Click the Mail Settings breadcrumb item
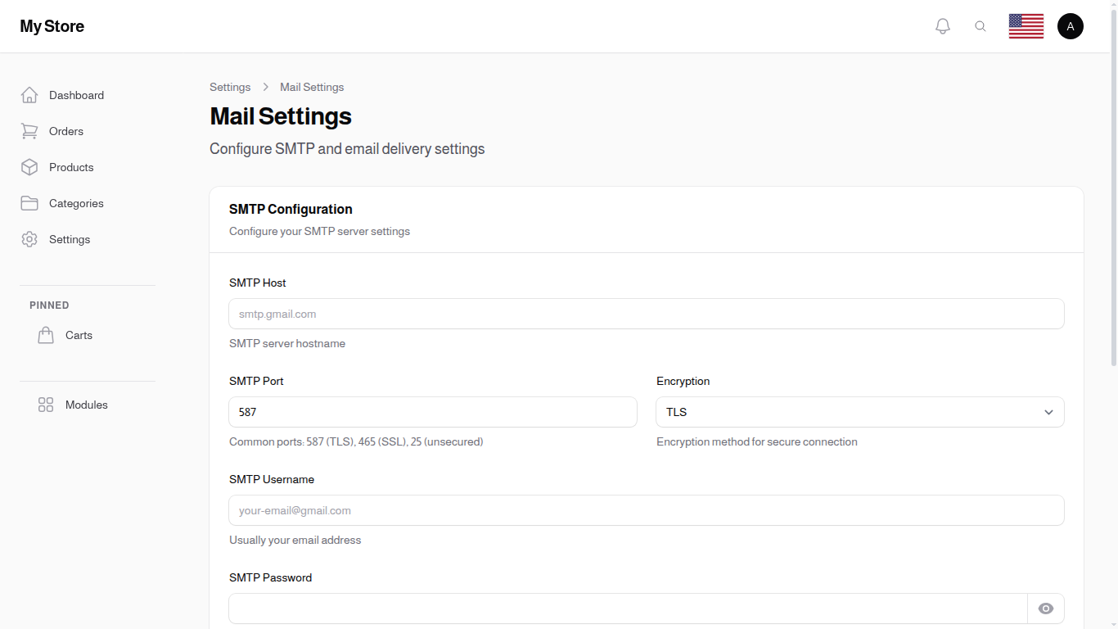 point(311,87)
